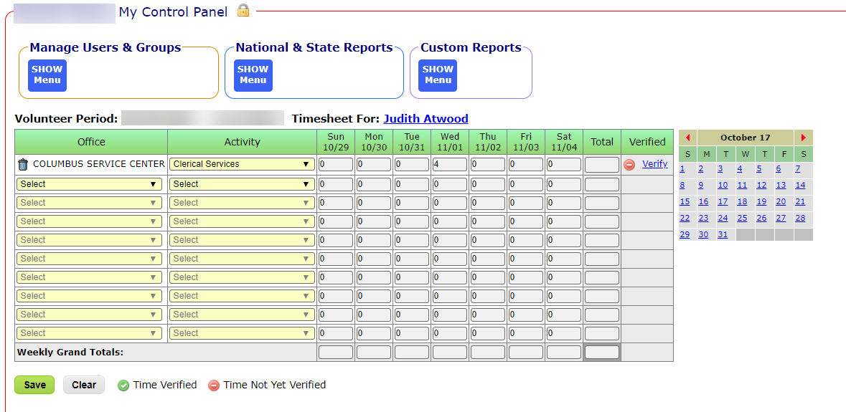
Task: Show the Manage Users & Groups menu
Action: point(47,75)
